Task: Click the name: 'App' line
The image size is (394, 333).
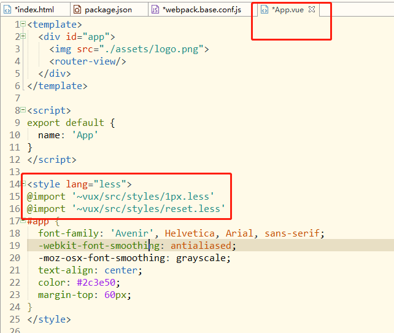Action: coord(68,135)
